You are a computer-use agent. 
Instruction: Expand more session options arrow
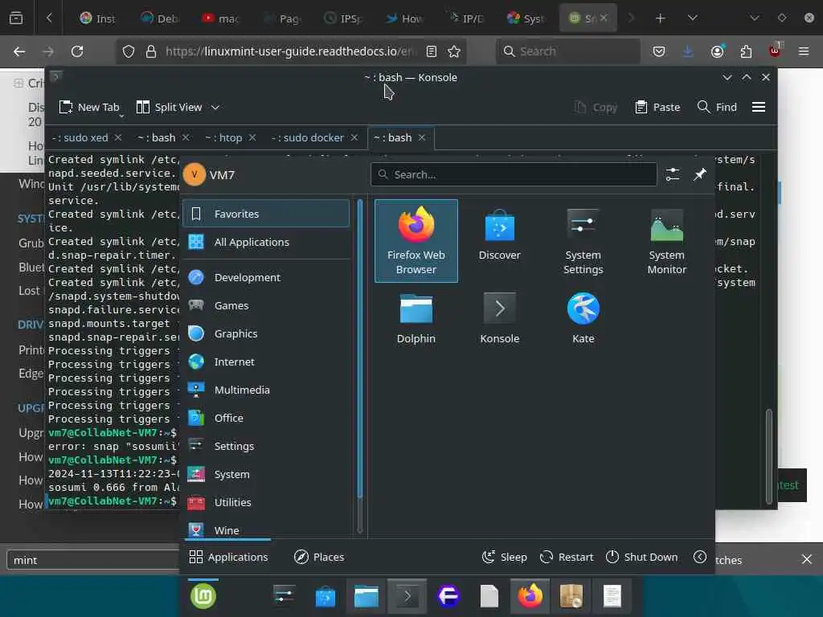point(700,558)
